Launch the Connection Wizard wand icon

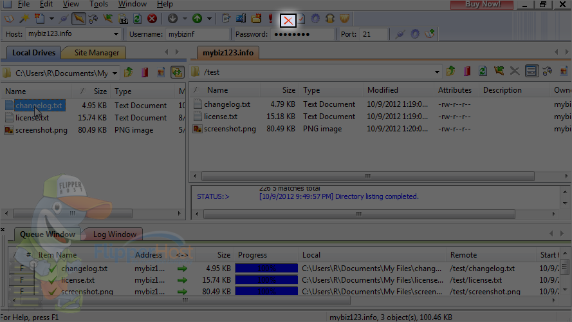click(x=24, y=19)
